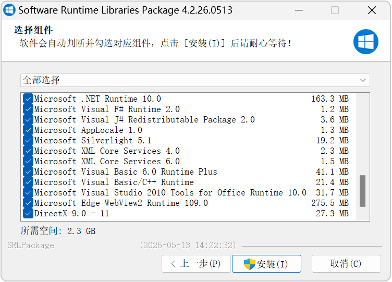Uncheck Microsoft Visual F# Runtime 2.0 checkbox
This screenshot has height=282, width=392.
[28, 109]
